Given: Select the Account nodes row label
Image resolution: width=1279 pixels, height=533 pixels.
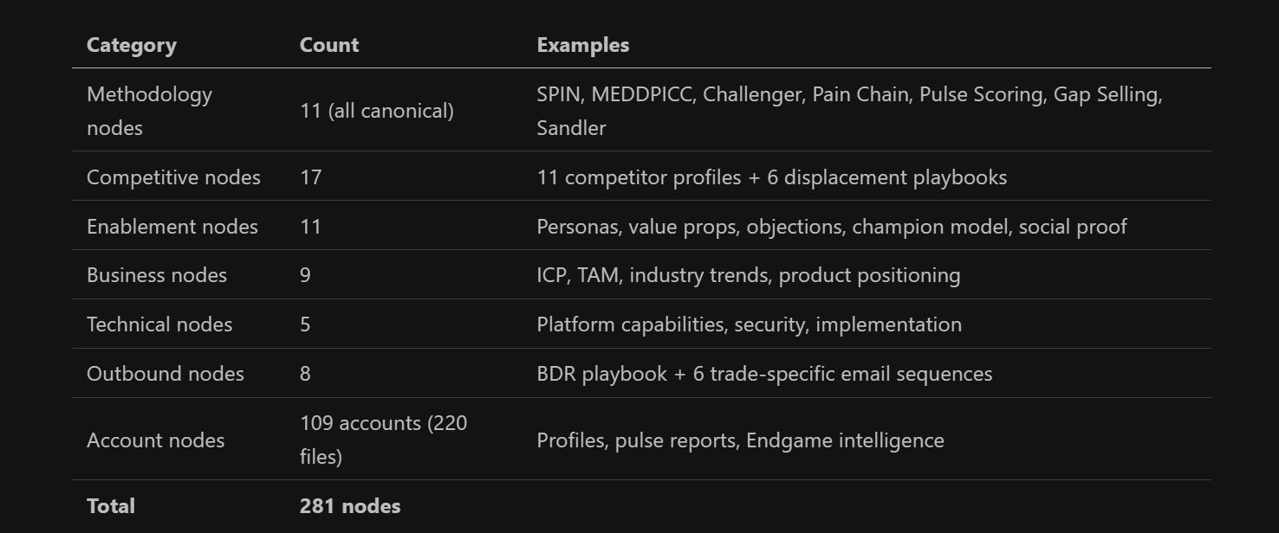Looking at the screenshot, I should (156, 440).
